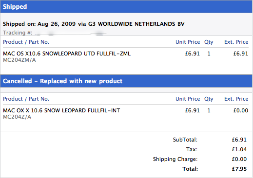Viewport: 253px width, 178px height.
Task: Click the SubTotal amount £6.91
Action: (x=239, y=140)
